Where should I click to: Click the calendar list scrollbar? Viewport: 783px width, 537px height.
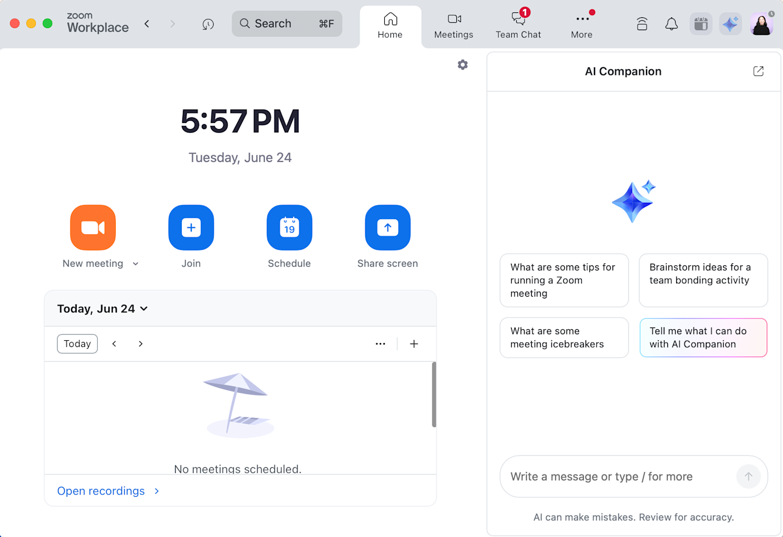434,395
